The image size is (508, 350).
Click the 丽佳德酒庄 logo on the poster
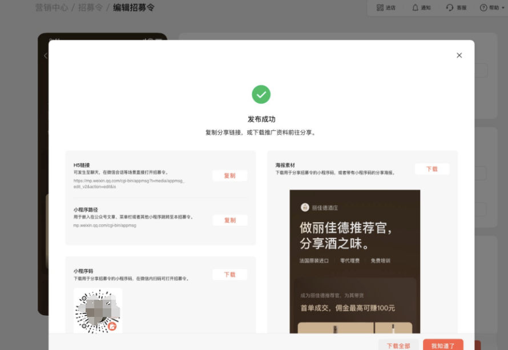tap(305, 207)
